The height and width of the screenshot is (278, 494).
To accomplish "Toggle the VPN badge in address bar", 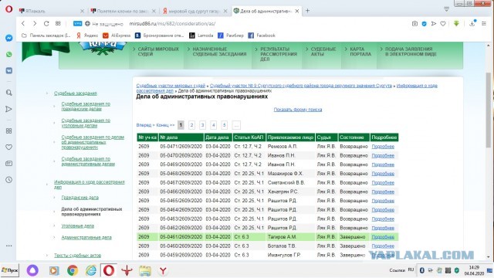I will tap(77, 24).
